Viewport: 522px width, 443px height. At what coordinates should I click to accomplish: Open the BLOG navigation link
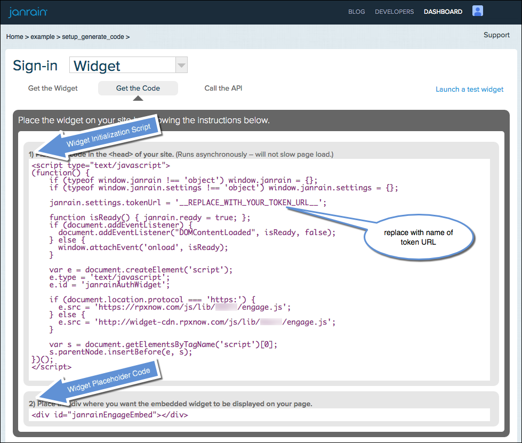(x=357, y=12)
